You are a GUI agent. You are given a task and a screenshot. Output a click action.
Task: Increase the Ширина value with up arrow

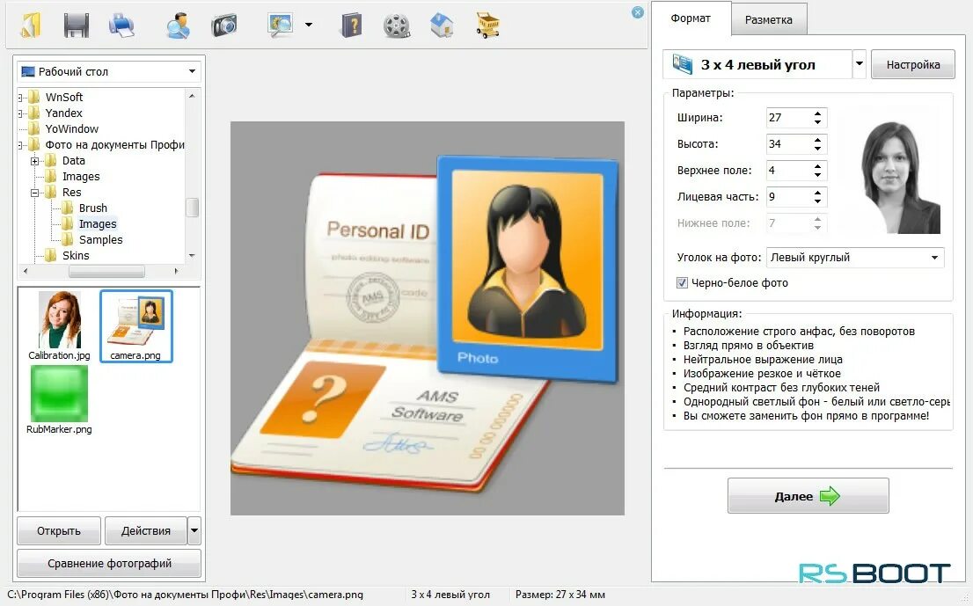818,113
